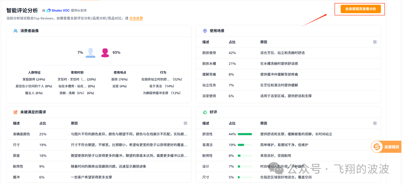Click the 设计 row in 好评
This screenshot has width=402, height=185.
pyautogui.click(x=288, y=166)
